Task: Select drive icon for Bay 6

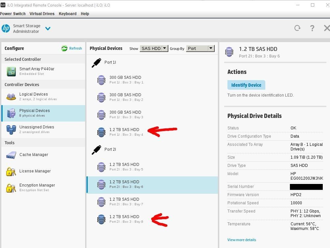Action: tap(101, 185)
